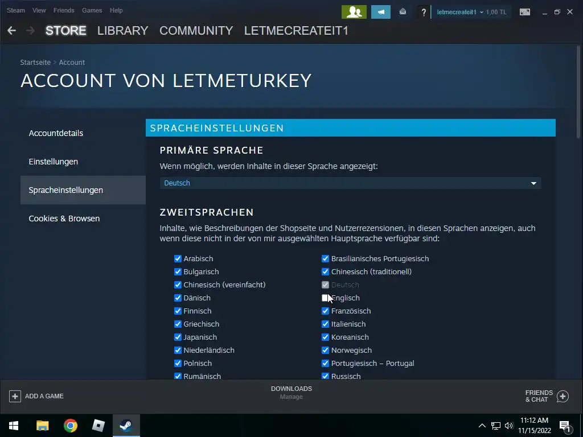Open LETMECREATEIT1 profile tab

(x=296, y=31)
